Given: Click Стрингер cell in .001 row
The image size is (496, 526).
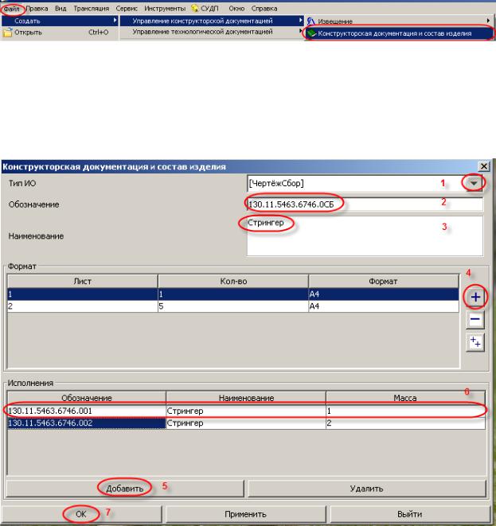Looking at the screenshot, I should (246, 411).
